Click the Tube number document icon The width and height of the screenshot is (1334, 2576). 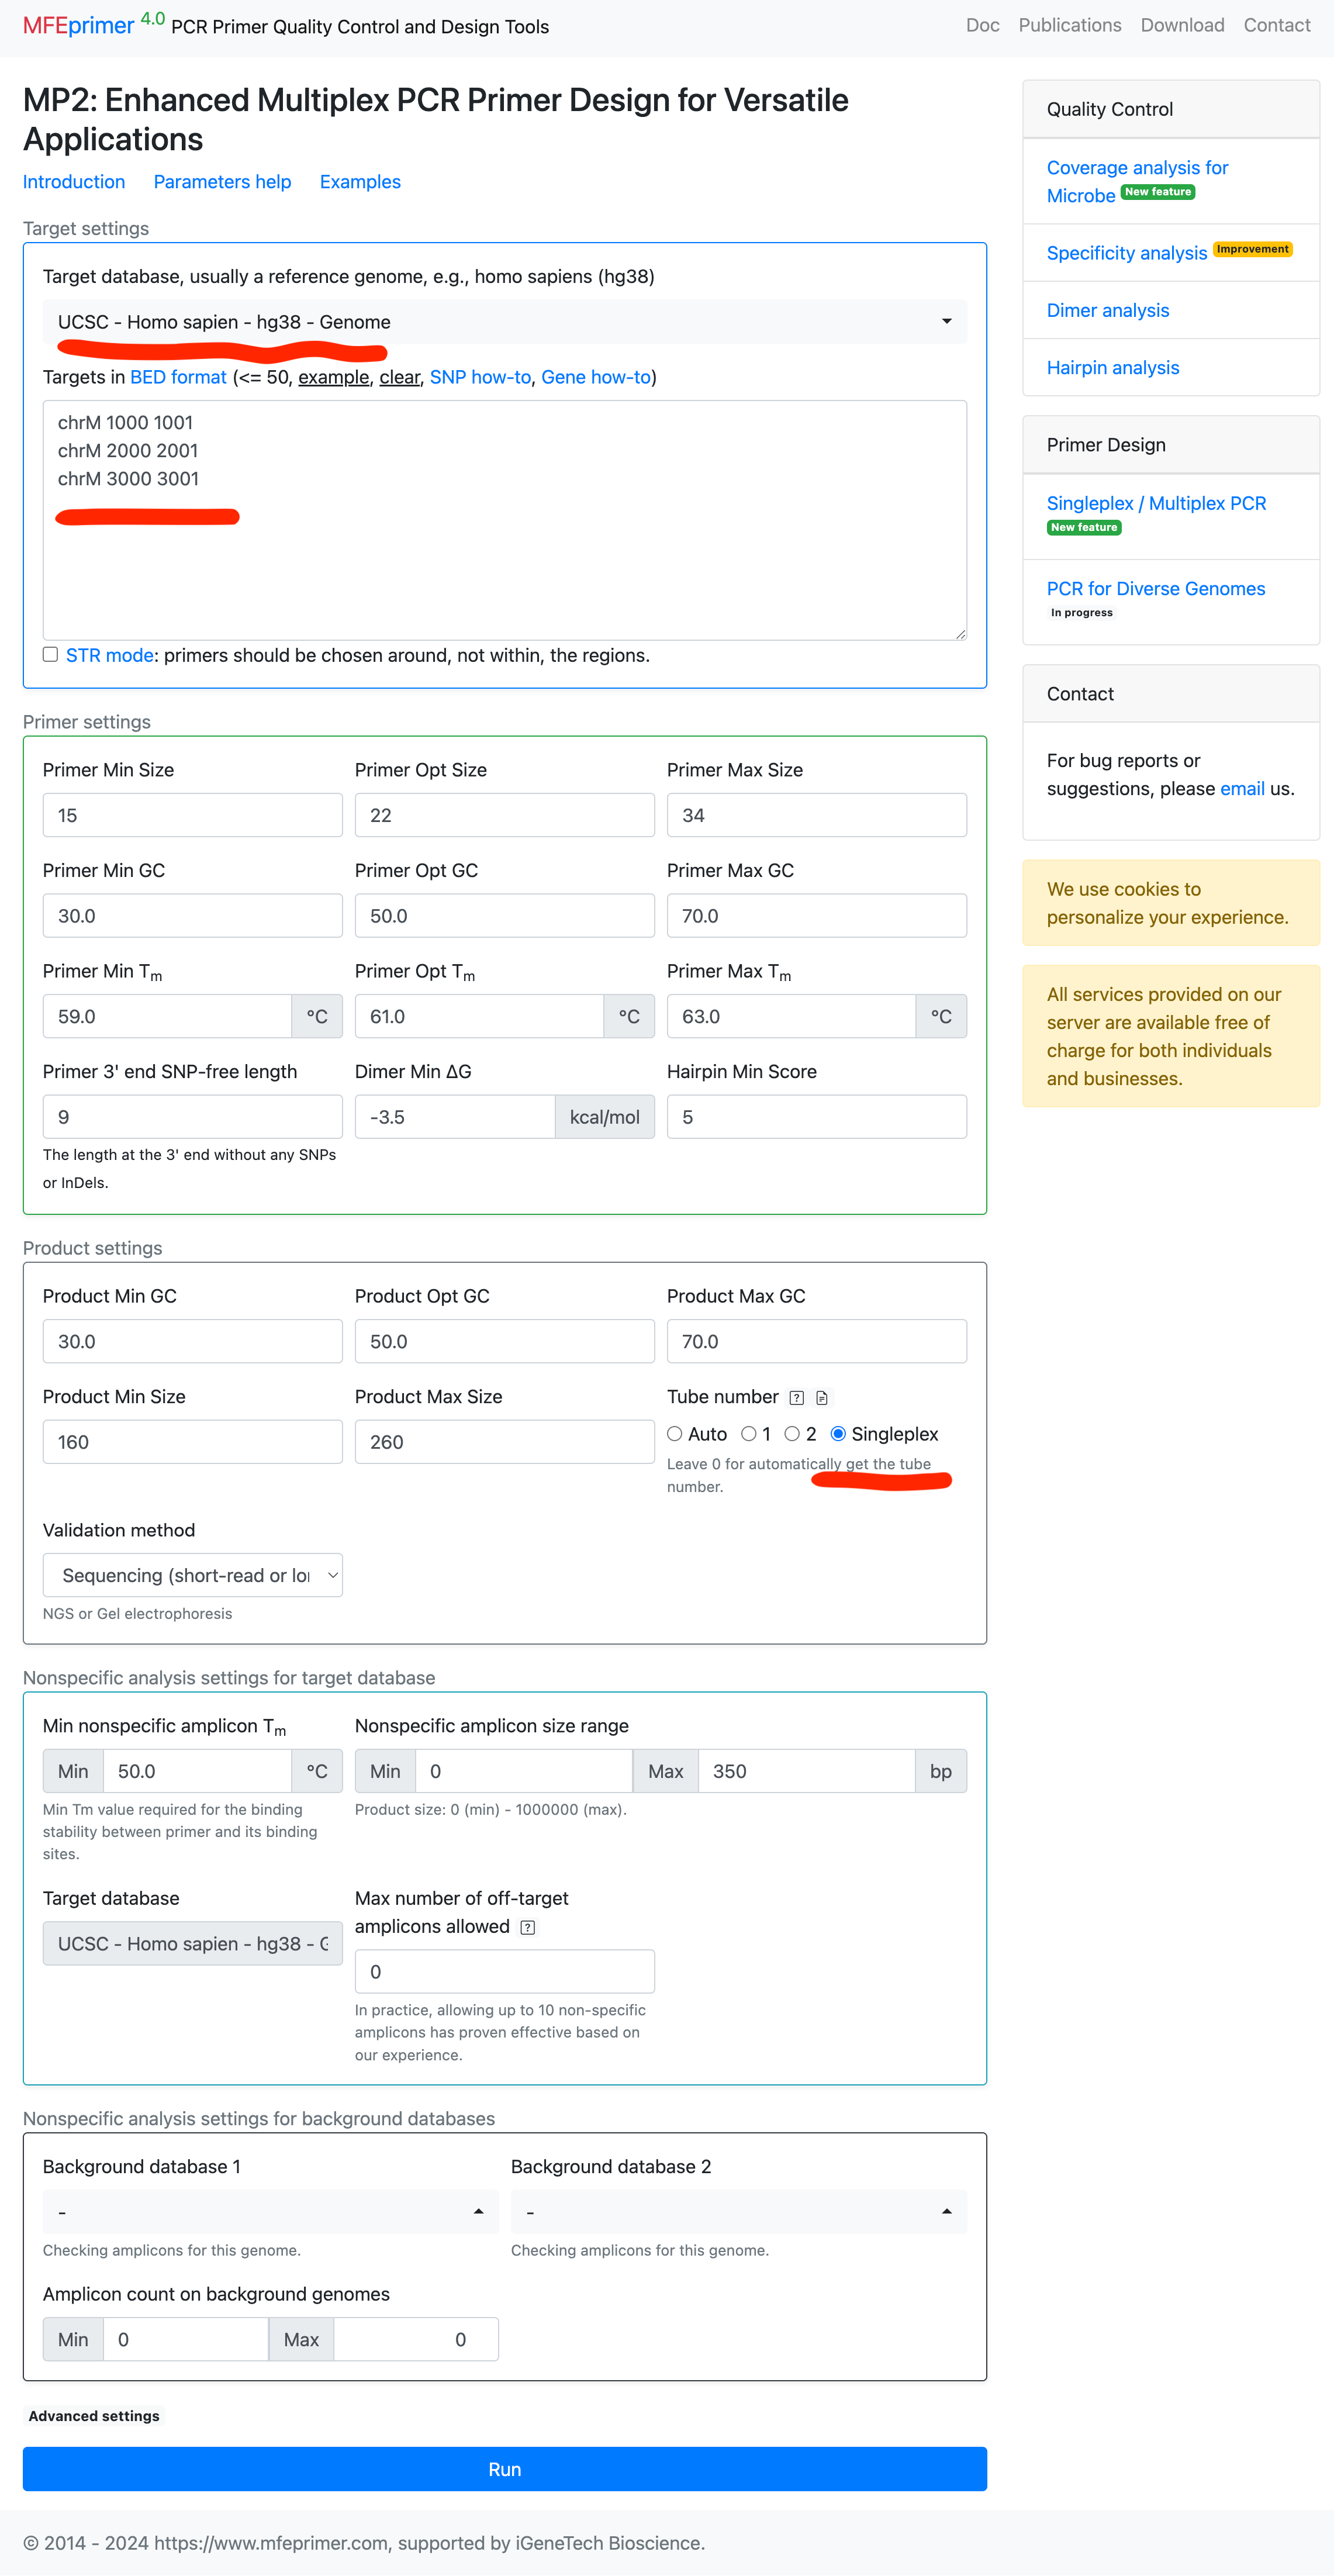(822, 1398)
